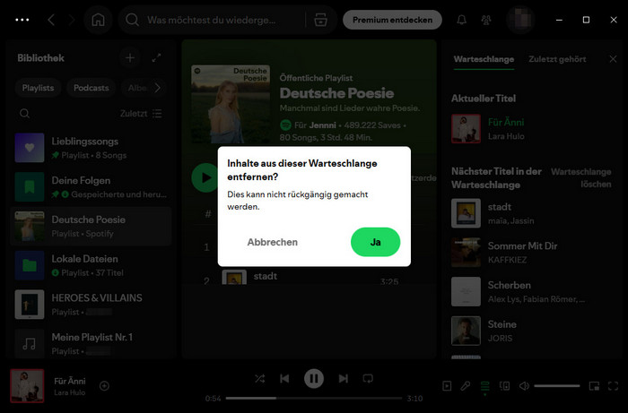Open notifications bell
This screenshot has width=628, height=413.
(462, 20)
